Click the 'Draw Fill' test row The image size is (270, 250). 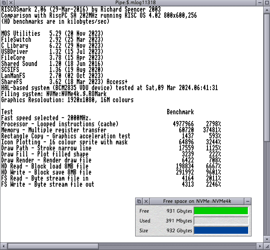pos(111,154)
